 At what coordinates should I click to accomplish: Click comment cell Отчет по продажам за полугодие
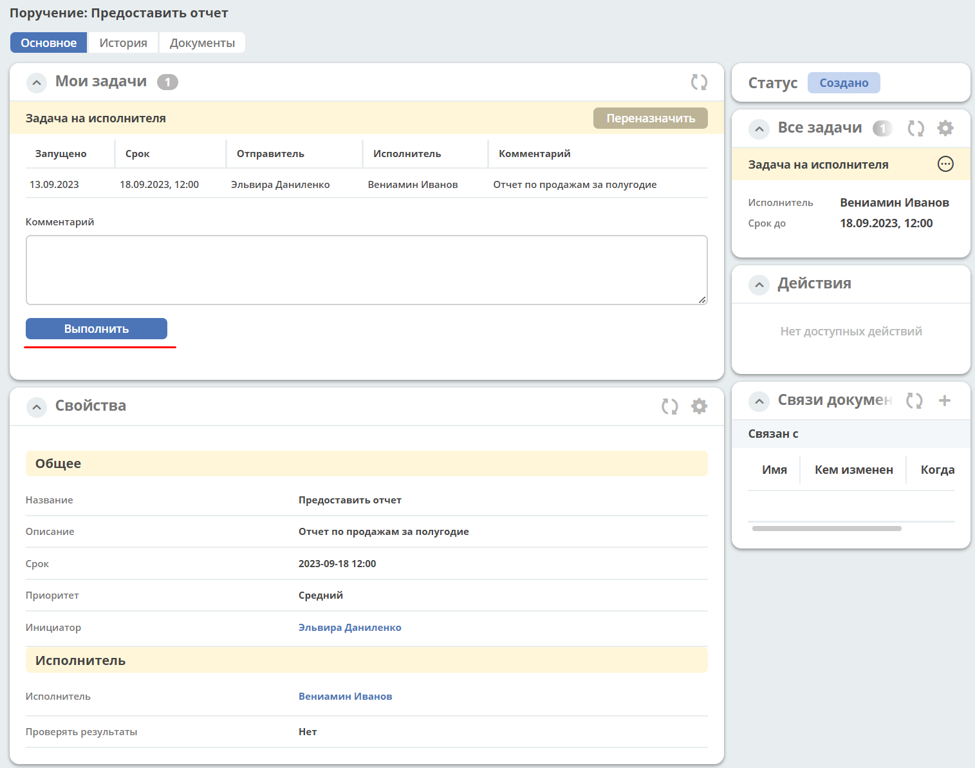575,185
